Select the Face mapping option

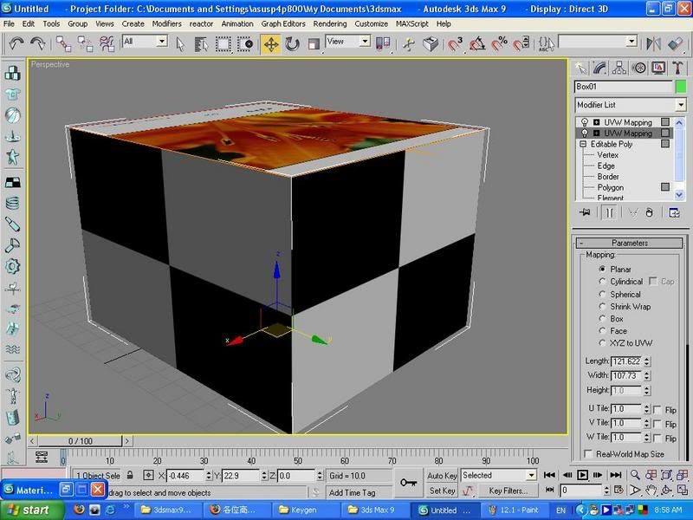pos(602,331)
